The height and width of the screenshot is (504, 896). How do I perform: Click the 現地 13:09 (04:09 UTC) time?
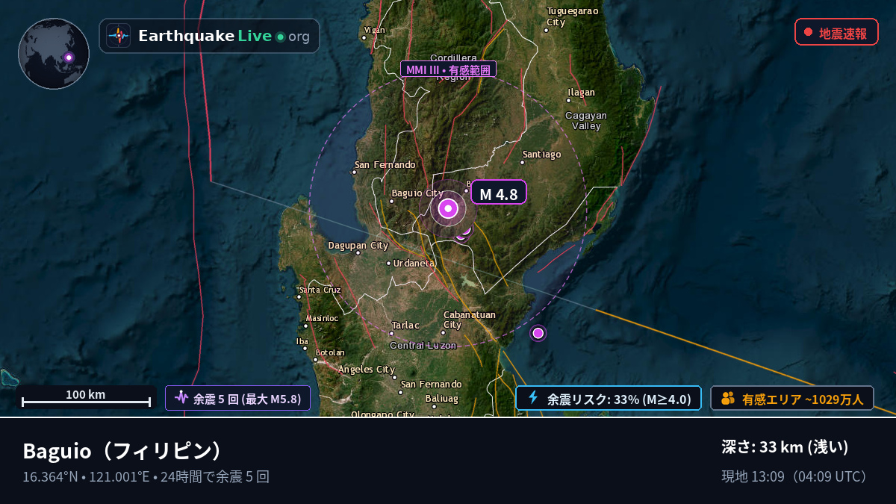coord(795,476)
